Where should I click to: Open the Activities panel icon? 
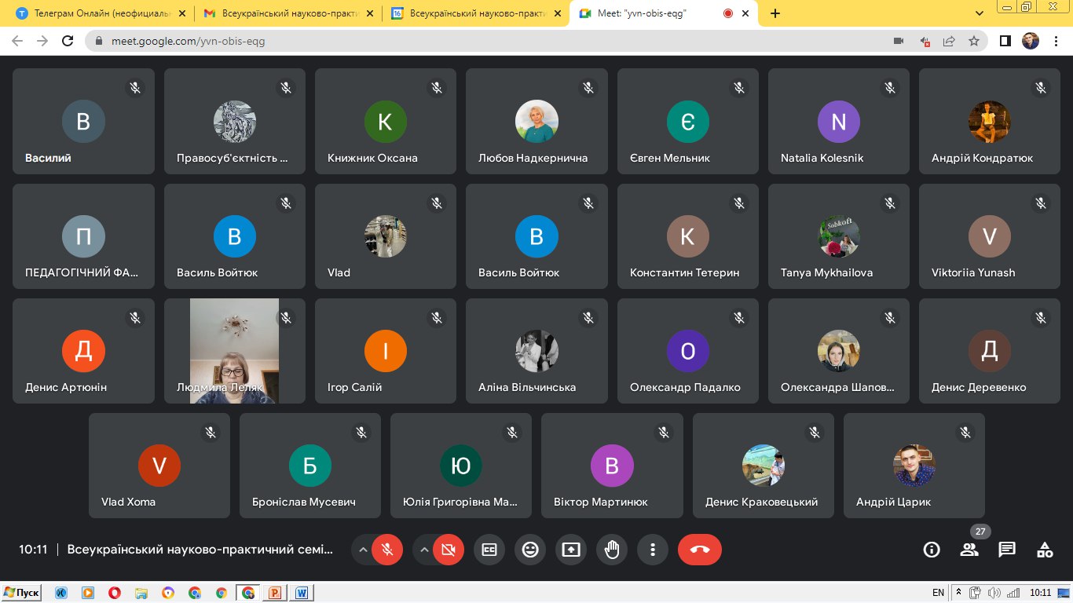[1045, 550]
